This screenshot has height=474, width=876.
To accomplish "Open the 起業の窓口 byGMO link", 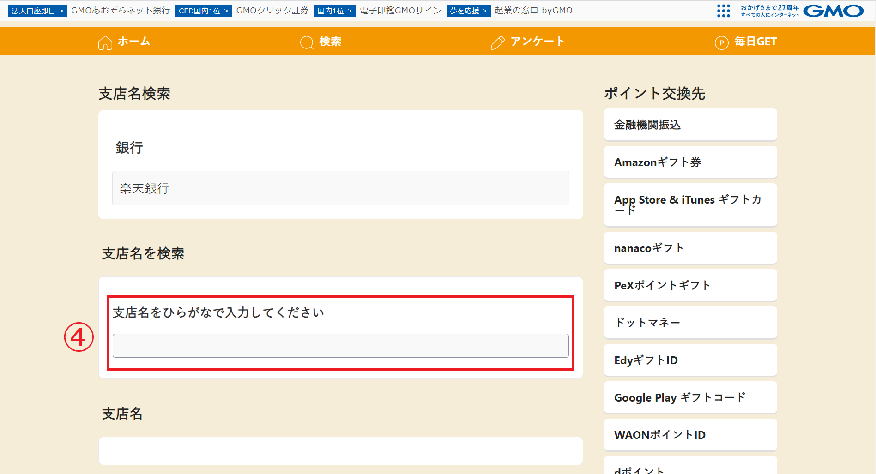I will [533, 11].
